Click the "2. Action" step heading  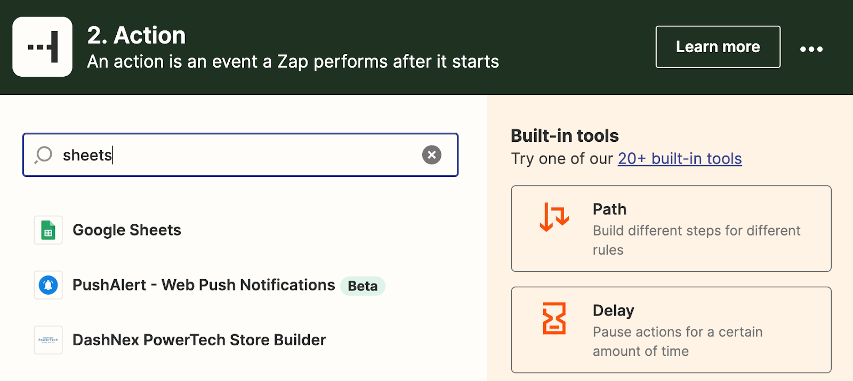[136, 36]
